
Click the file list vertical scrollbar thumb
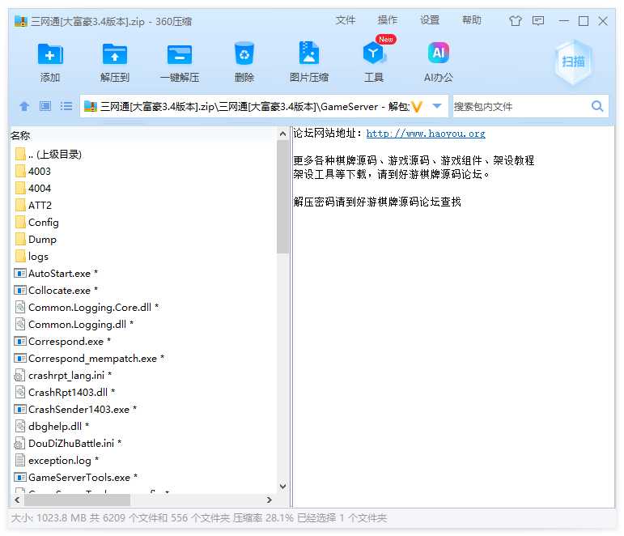tap(282, 196)
